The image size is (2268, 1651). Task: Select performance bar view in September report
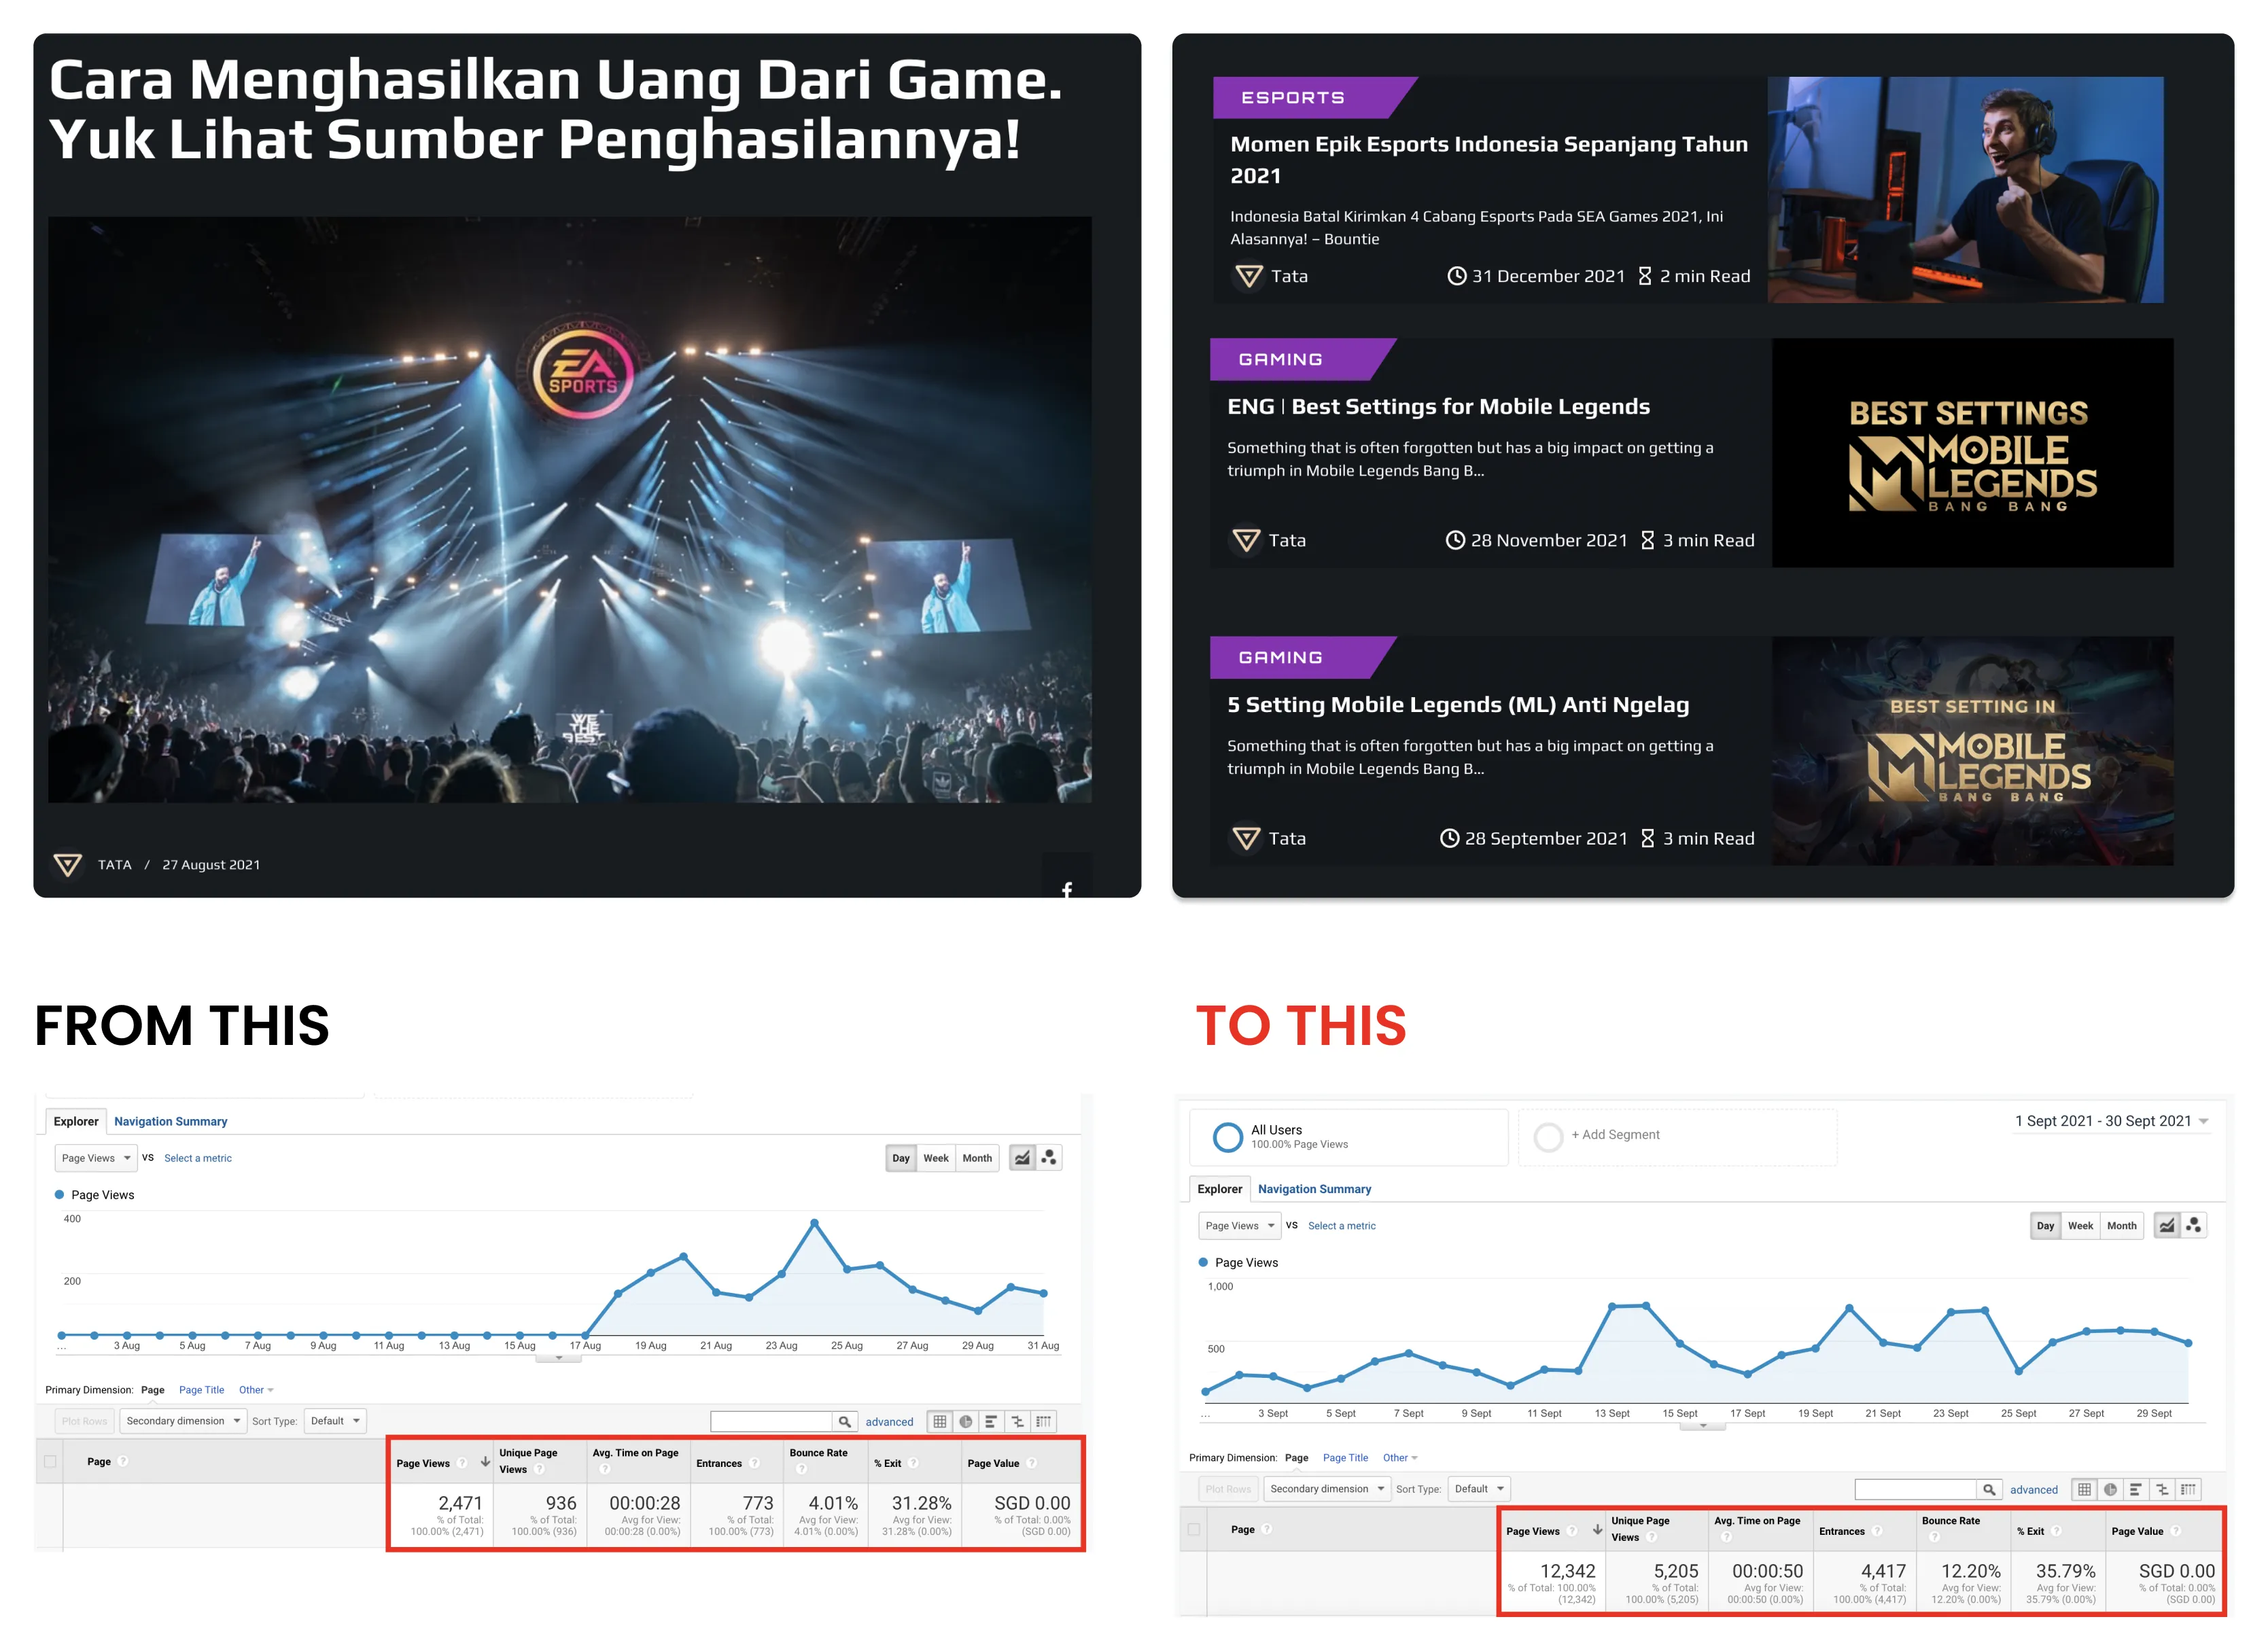pos(2136,1489)
